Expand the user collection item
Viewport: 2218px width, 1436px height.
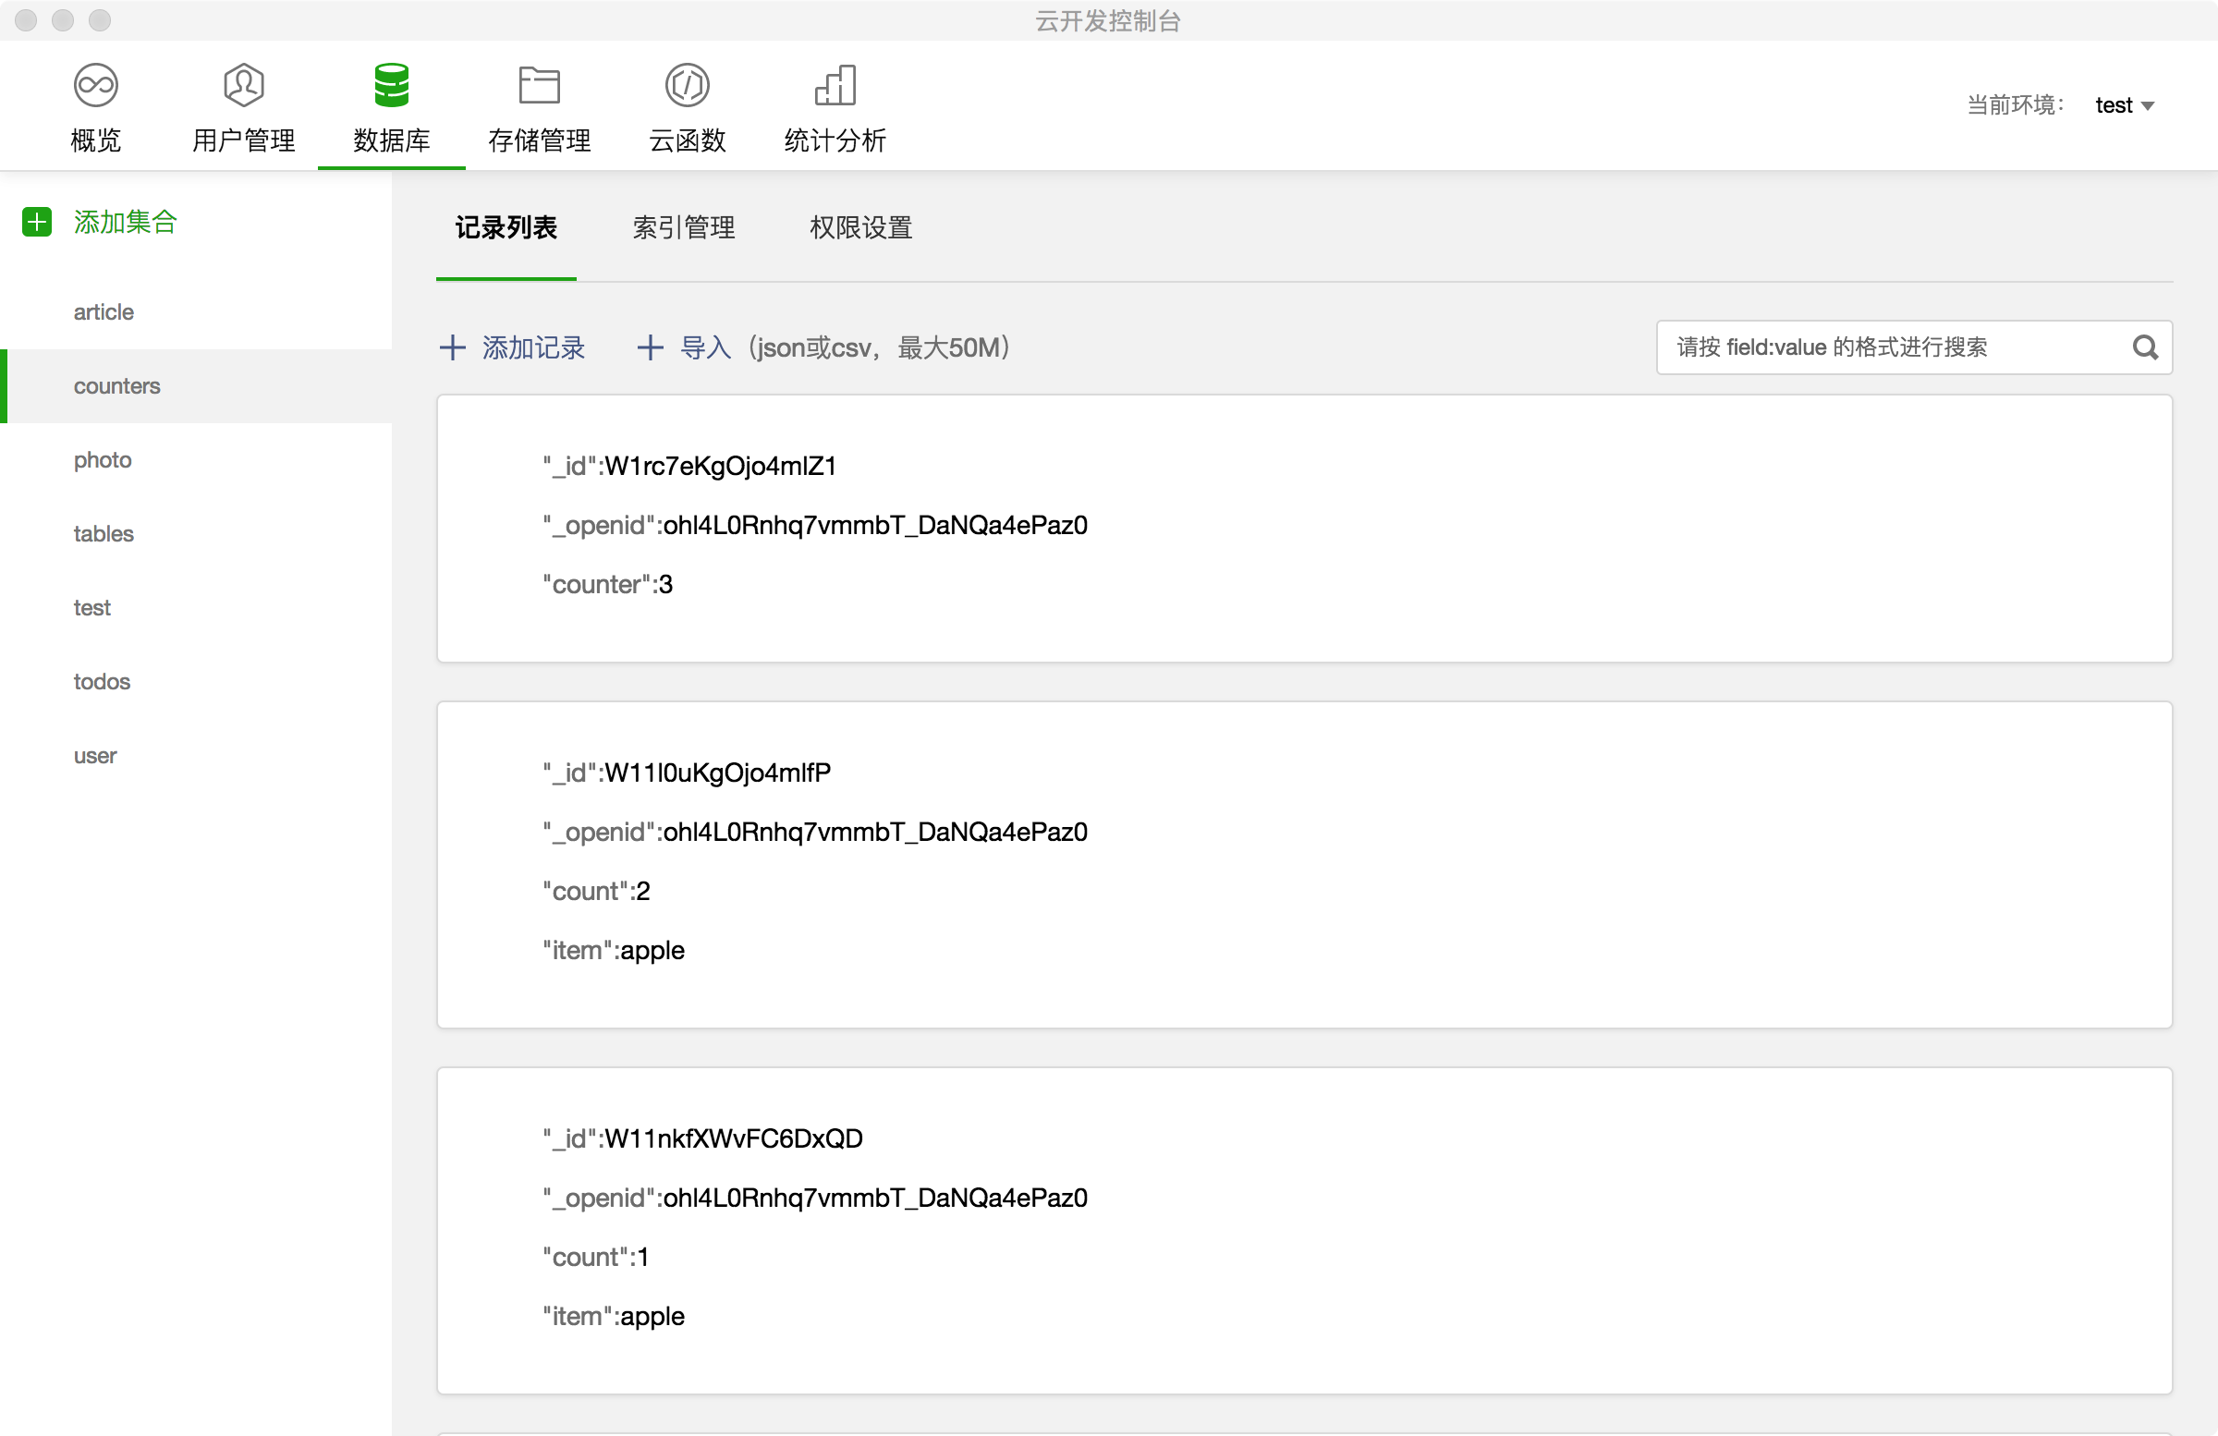click(93, 754)
